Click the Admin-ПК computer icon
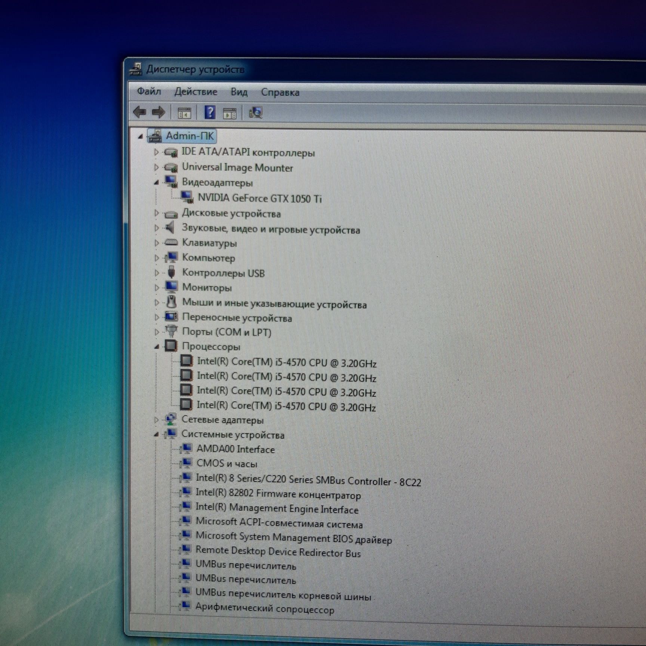The height and width of the screenshot is (646, 646). [155, 136]
